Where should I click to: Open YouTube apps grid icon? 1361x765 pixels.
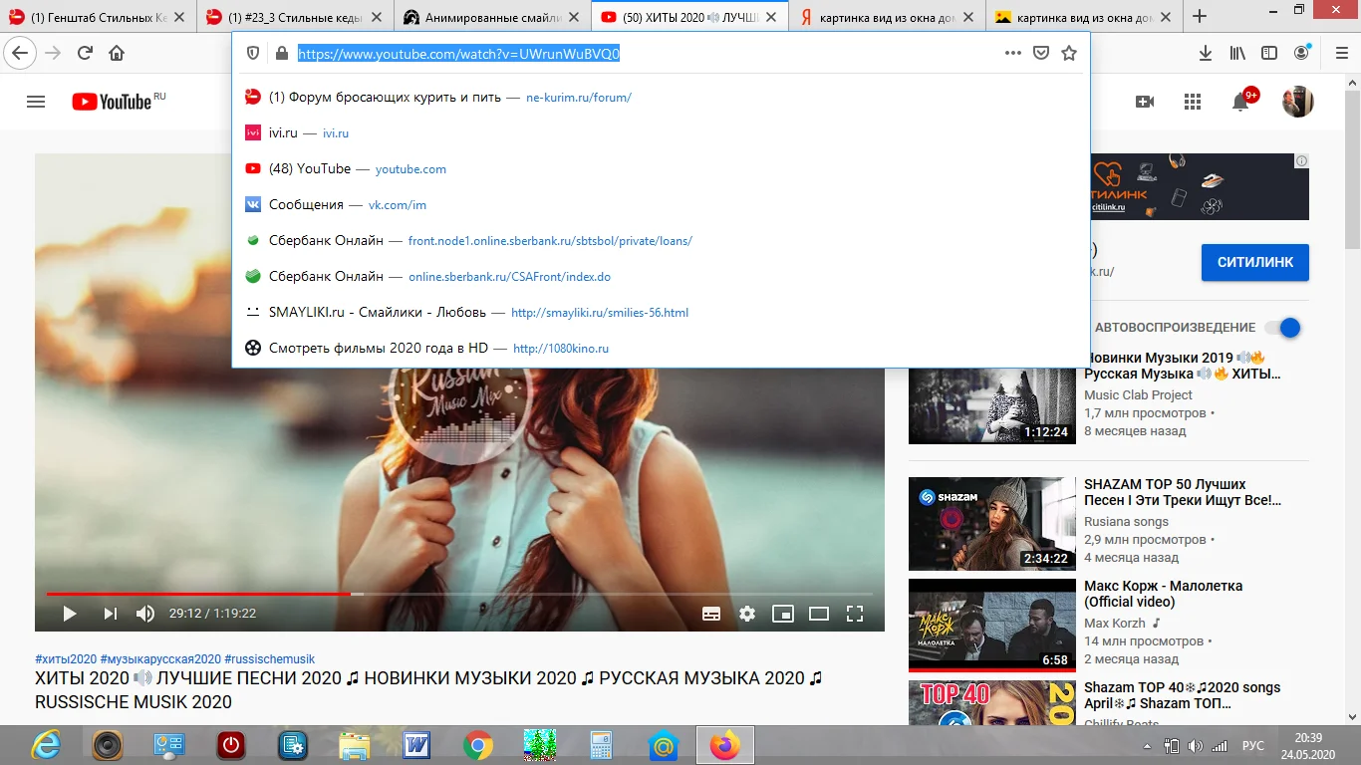coord(1192,101)
